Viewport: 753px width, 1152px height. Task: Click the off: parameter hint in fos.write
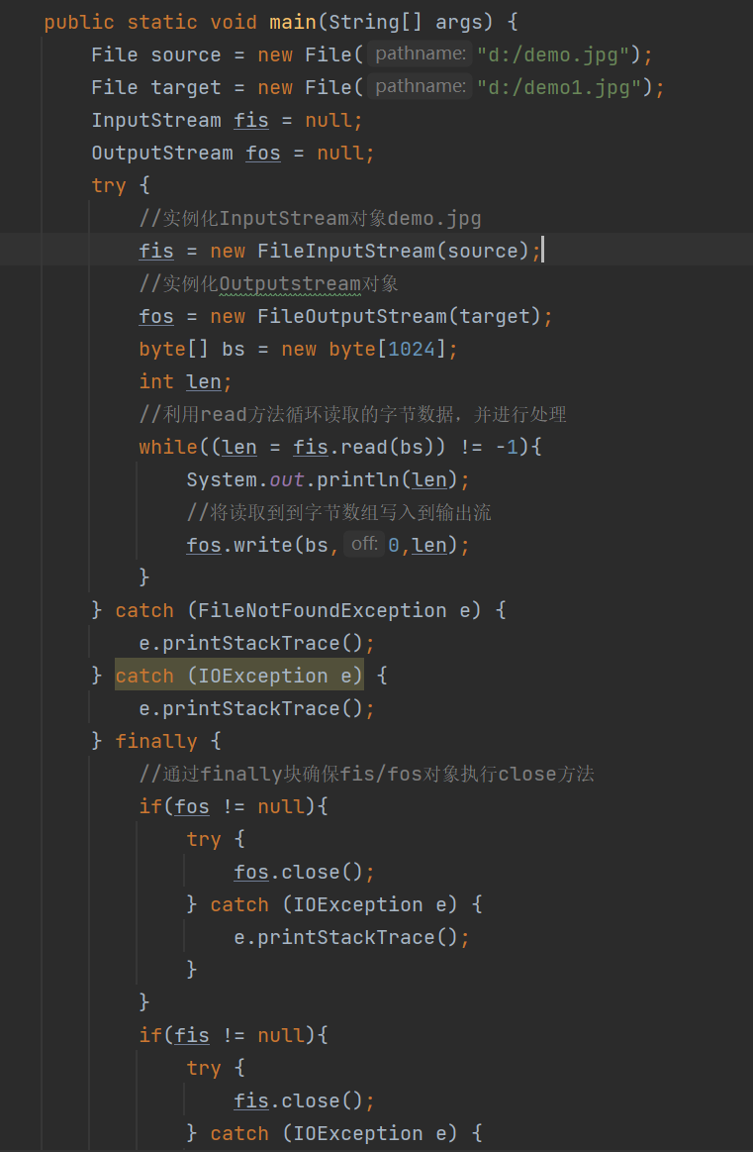tap(364, 545)
